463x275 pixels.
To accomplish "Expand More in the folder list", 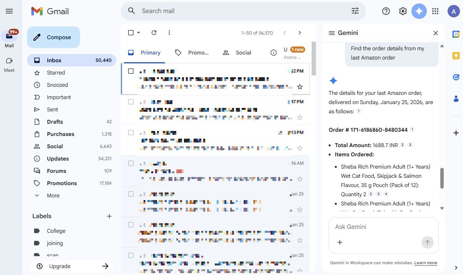I will click(53, 195).
